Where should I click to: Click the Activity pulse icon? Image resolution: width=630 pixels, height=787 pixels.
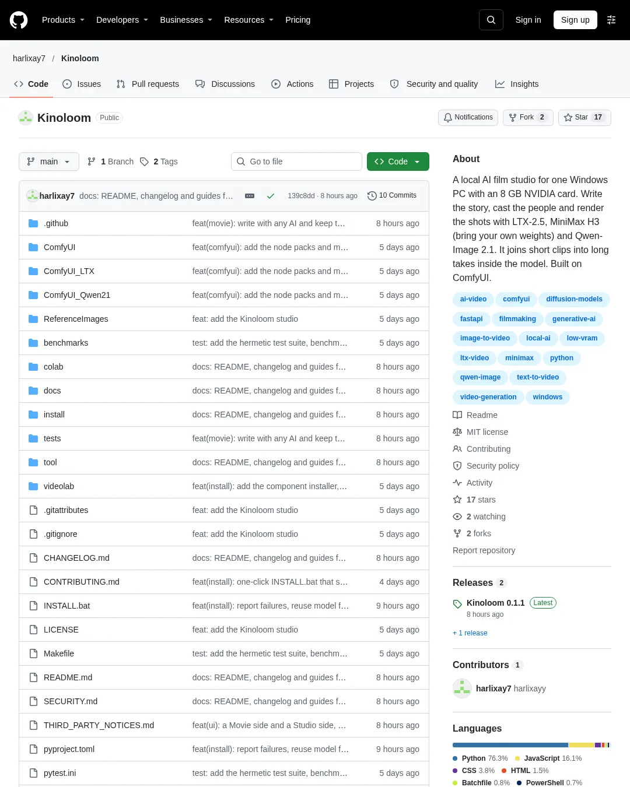tap(457, 483)
